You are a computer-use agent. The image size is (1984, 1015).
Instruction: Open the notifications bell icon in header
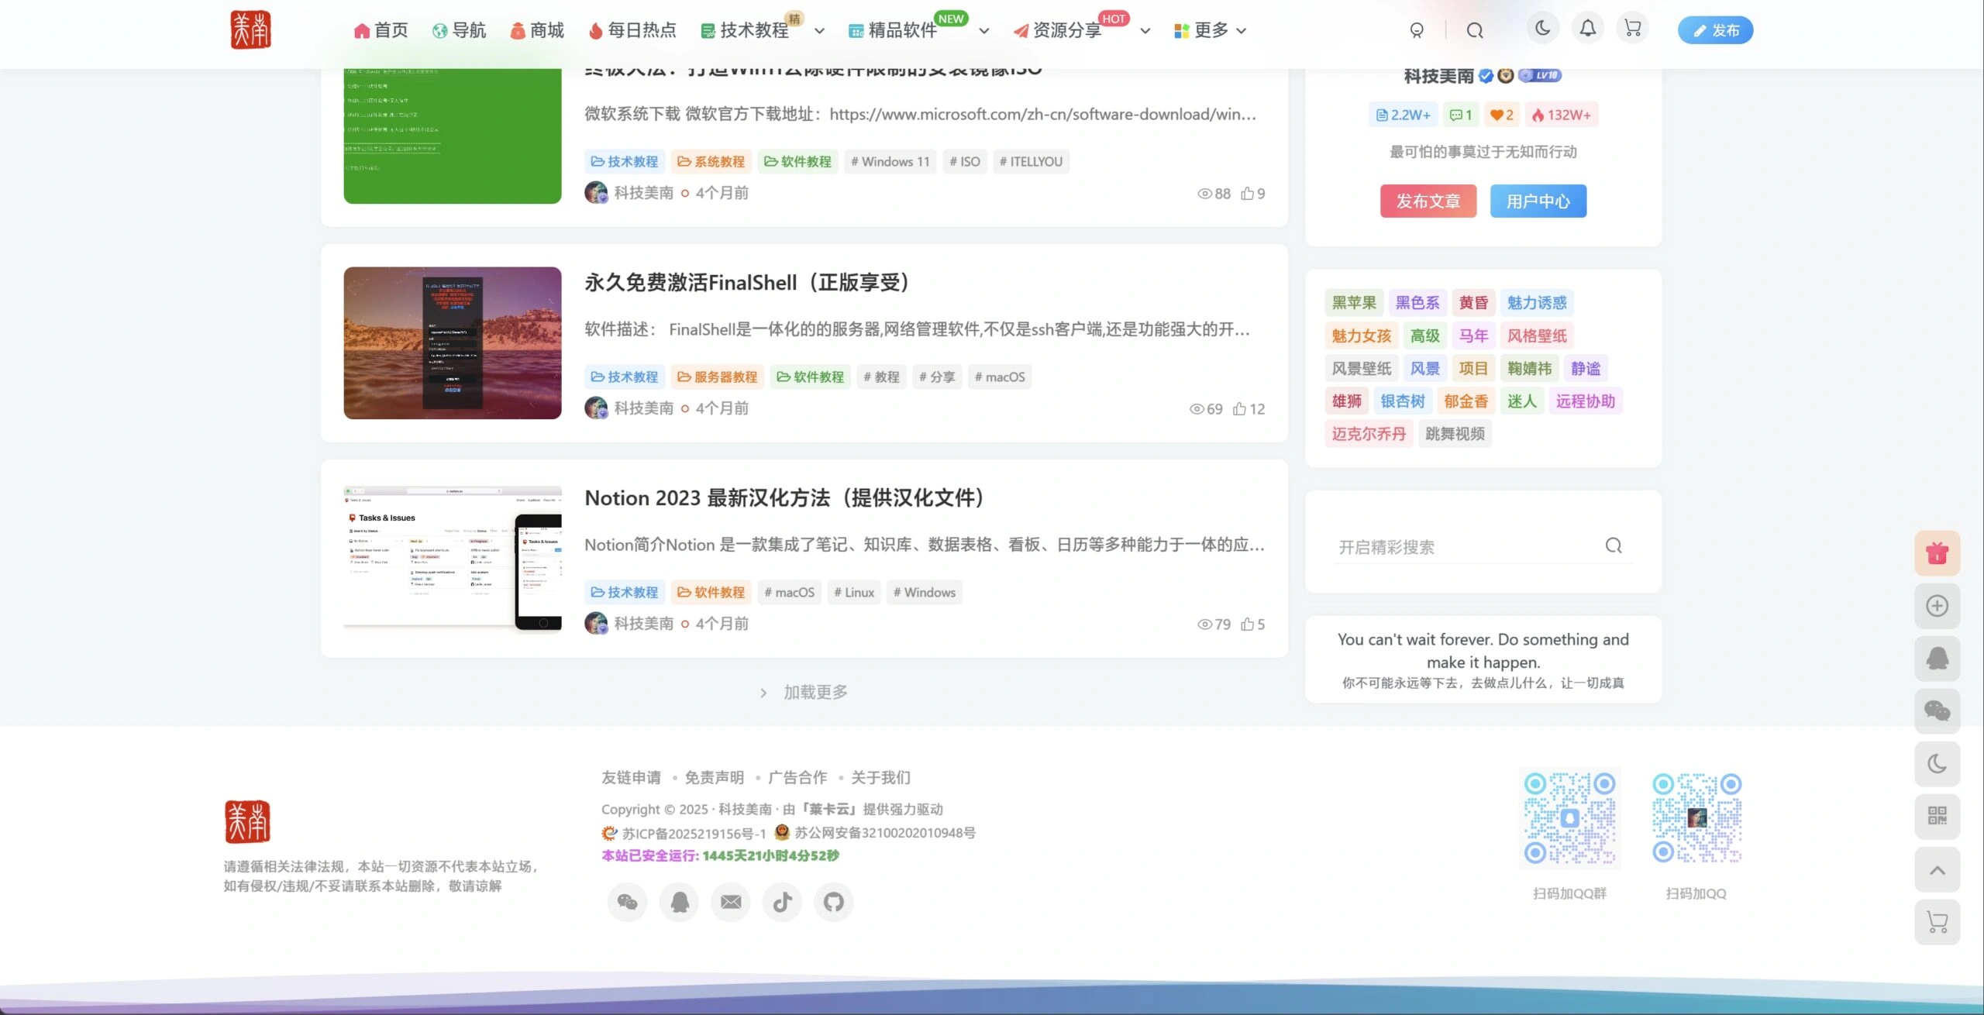tap(1586, 29)
